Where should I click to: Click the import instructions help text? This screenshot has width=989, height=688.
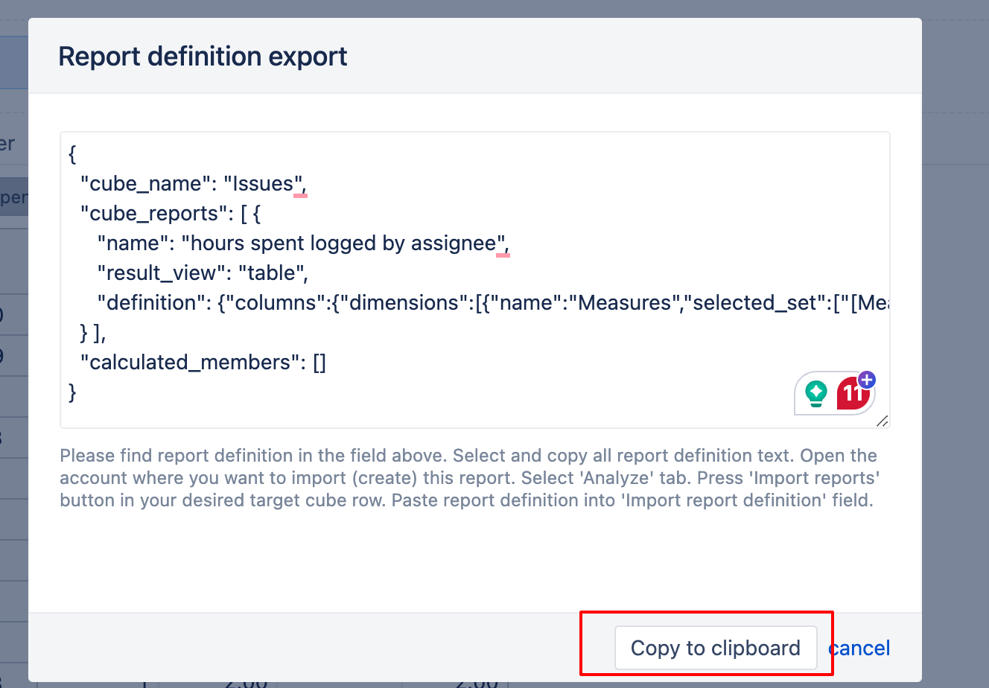tap(469, 478)
